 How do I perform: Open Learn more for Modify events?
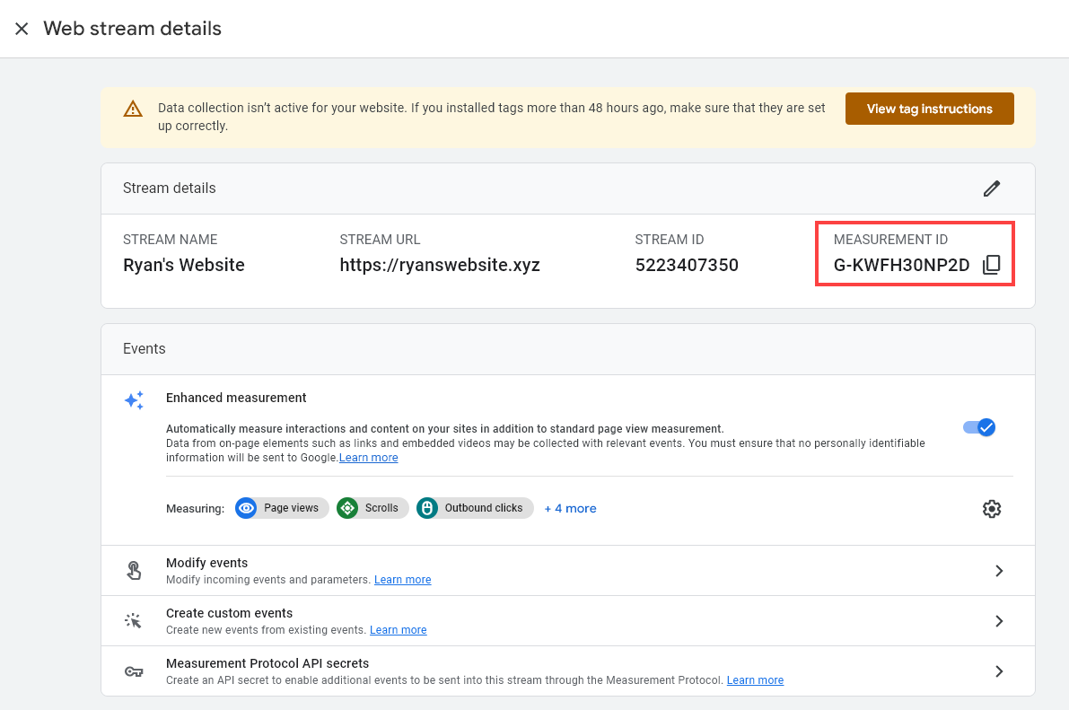pyautogui.click(x=402, y=579)
